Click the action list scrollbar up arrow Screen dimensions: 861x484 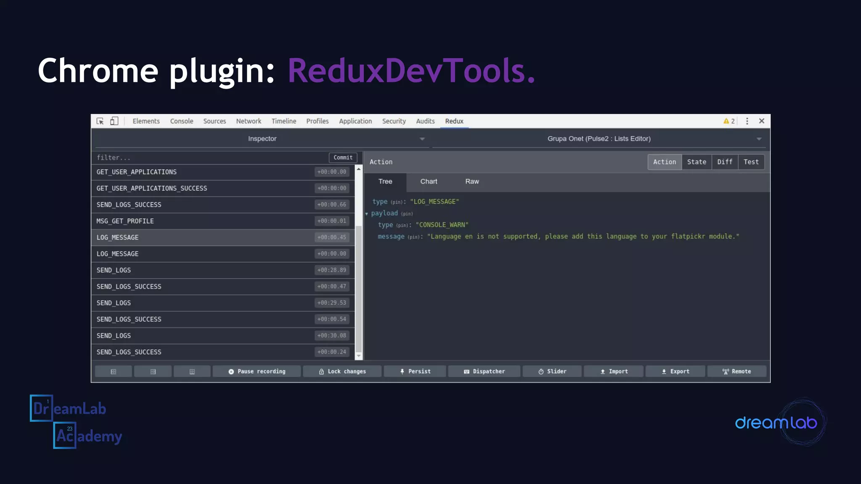[x=359, y=169]
